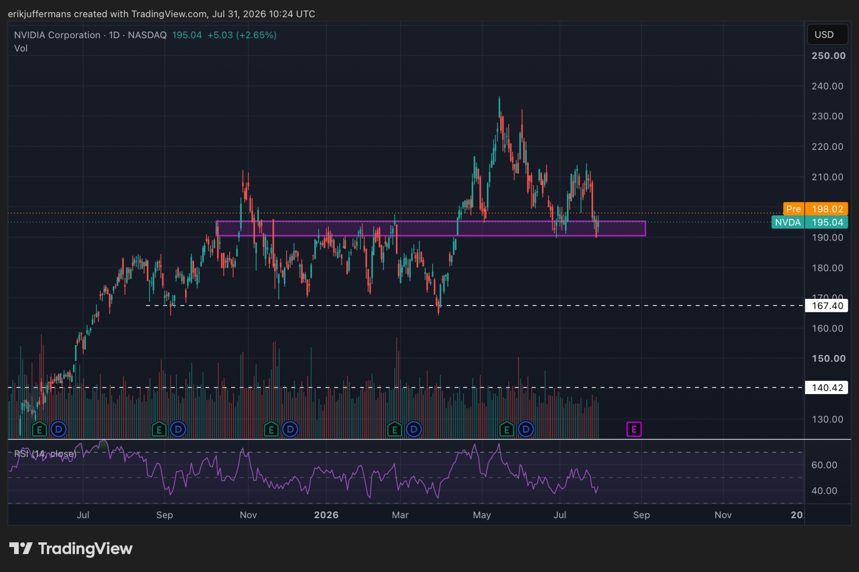Click the Sep 2026 time axis label
The image size is (859, 572).
[641, 515]
